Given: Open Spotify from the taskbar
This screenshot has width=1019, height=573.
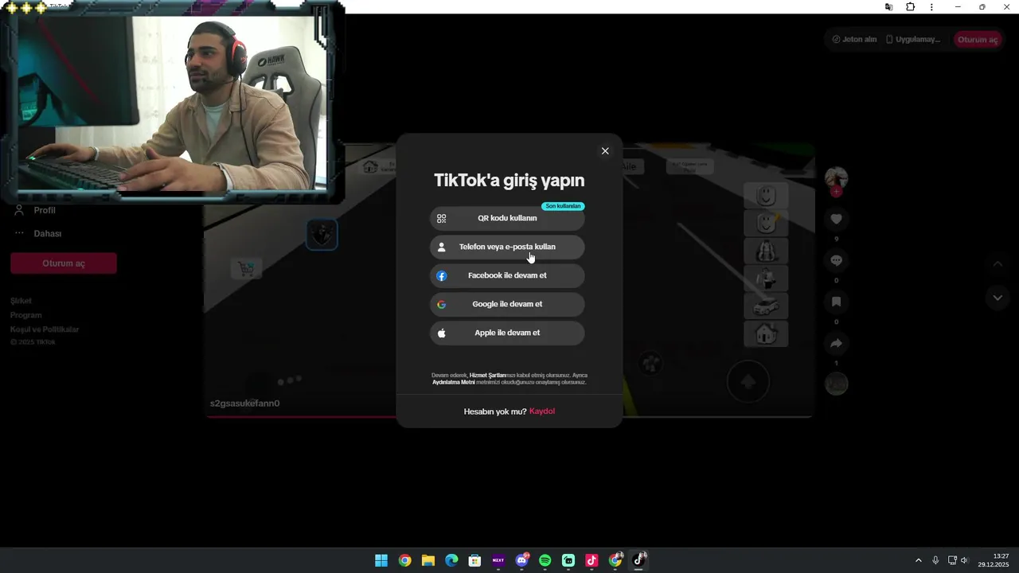Looking at the screenshot, I should tap(545, 560).
